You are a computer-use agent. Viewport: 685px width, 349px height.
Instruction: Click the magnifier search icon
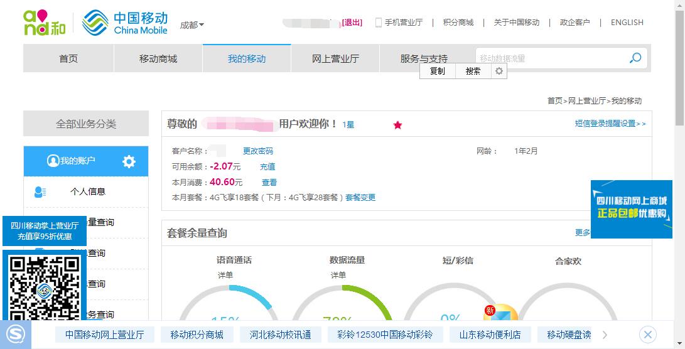point(635,58)
